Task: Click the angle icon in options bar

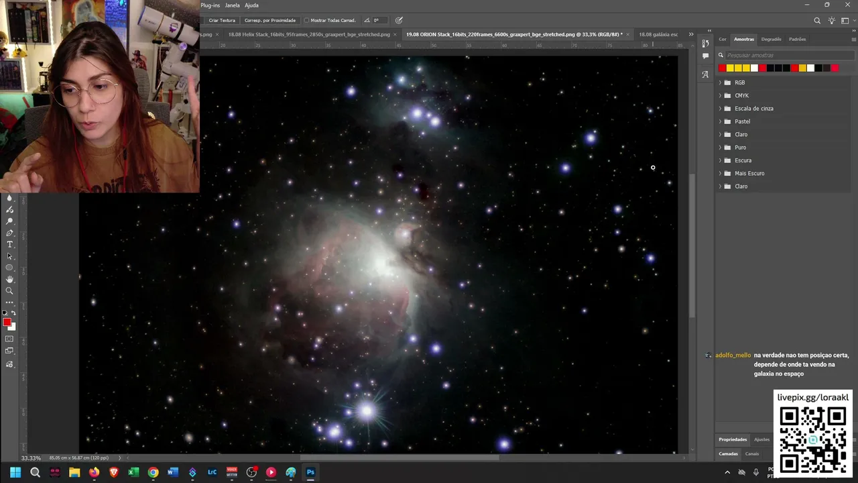Action: tap(367, 20)
